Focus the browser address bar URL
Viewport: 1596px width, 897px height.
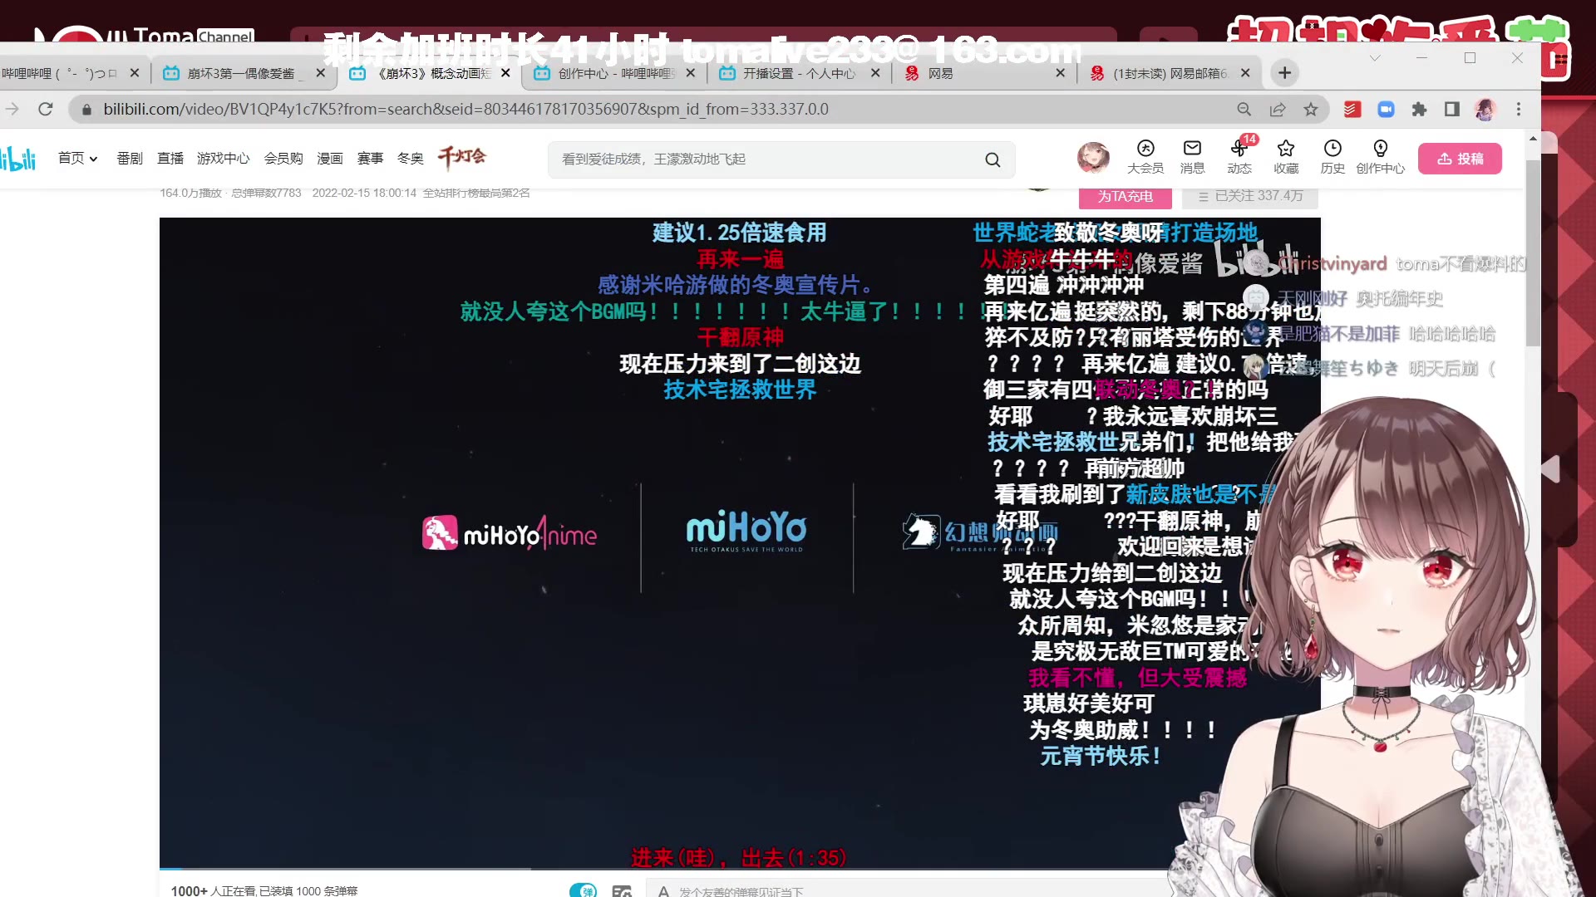coord(465,109)
